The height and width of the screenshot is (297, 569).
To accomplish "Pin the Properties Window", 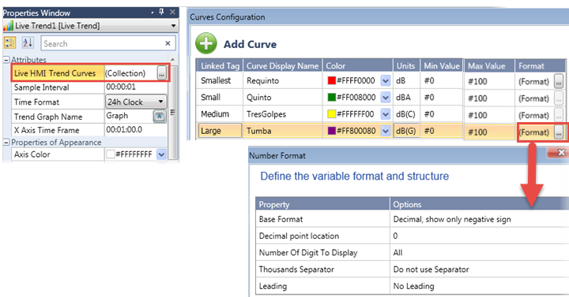I will [161, 12].
